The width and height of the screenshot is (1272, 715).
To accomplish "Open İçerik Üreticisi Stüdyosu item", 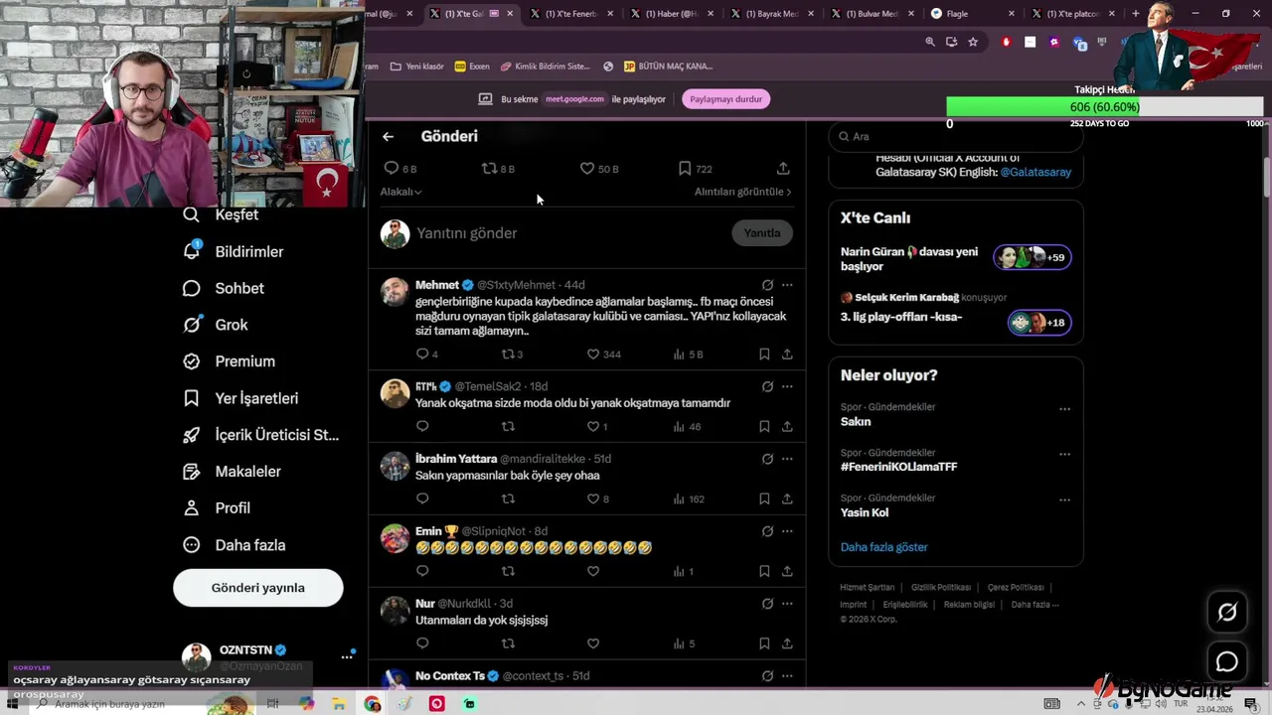I will [261, 435].
